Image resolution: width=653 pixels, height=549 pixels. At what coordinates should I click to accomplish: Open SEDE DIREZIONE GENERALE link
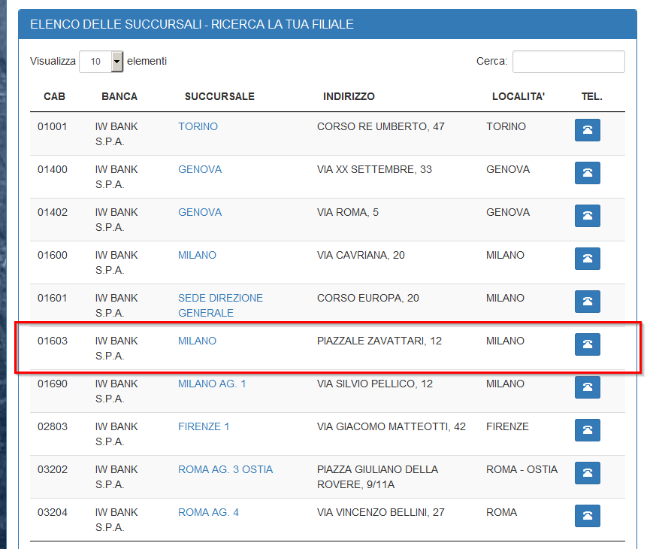[x=220, y=305]
